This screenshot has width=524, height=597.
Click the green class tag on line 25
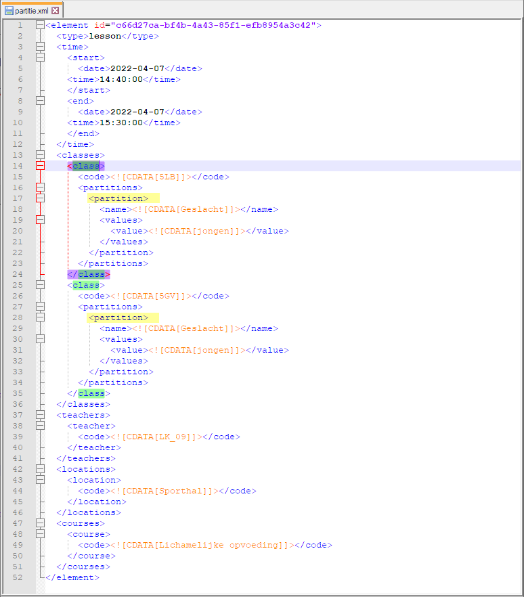[86, 285]
